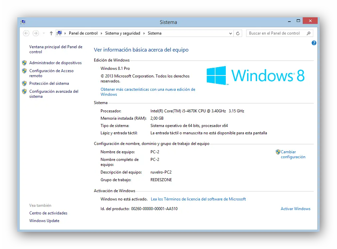Click the computer icon in the address bar
Viewport: 337px width, 249px height.
(59, 33)
